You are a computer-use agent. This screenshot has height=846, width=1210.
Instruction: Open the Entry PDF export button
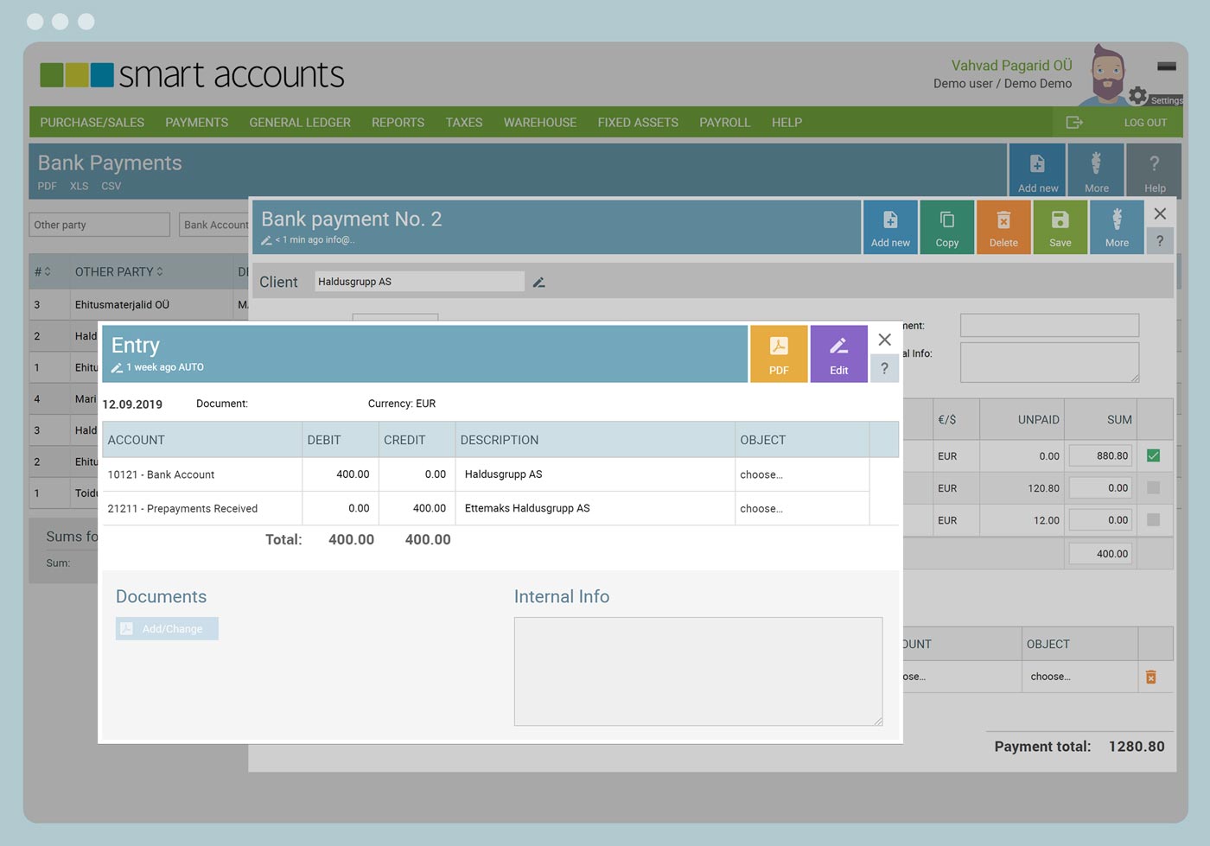(779, 354)
